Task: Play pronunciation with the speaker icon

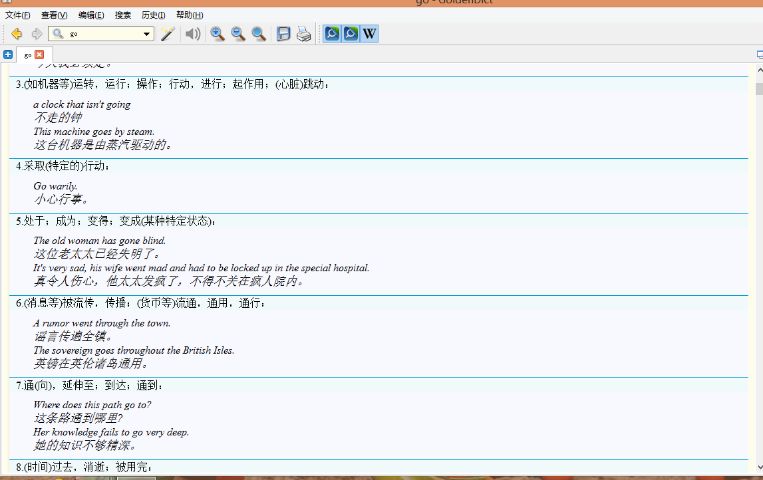Action: [193, 34]
